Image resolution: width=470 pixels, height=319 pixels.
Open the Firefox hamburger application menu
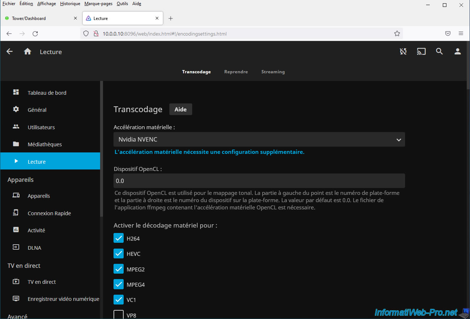461,33
